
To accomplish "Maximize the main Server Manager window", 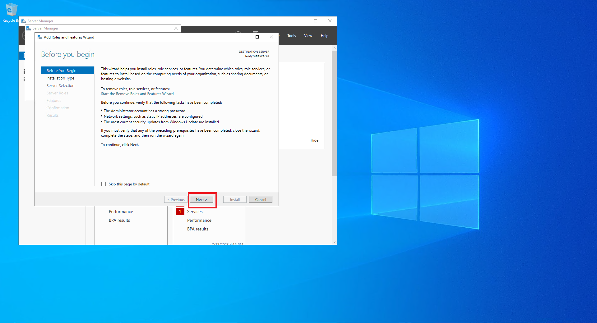I will (x=316, y=21).
